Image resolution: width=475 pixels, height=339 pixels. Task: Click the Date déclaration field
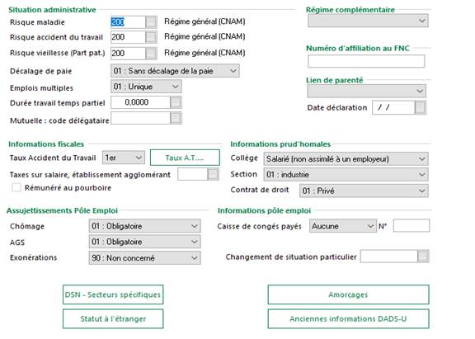point(393,107)
